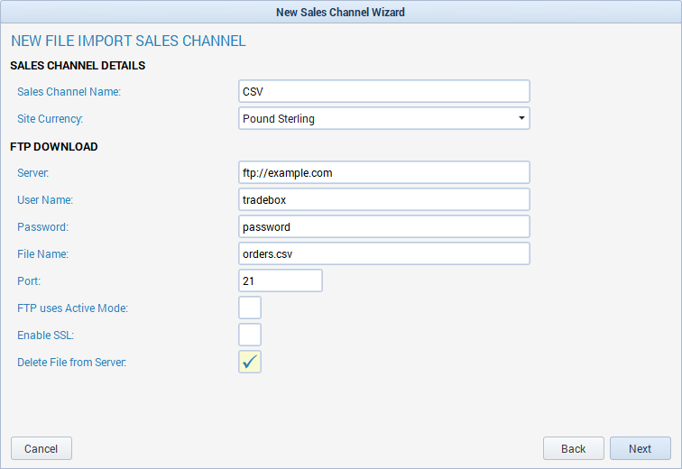682x469 pixels.
Task: Click the Port number field
Action: pos(280,280)
